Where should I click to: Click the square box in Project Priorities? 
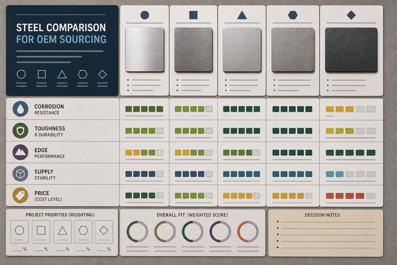[41, 232]
